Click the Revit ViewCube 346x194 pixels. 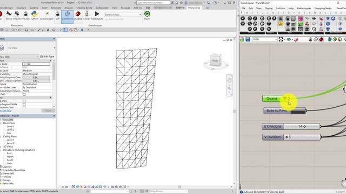tap(215, 60)
